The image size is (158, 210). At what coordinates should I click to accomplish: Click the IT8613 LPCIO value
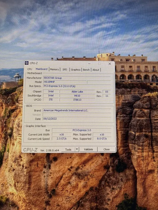[x=77, y=100]
